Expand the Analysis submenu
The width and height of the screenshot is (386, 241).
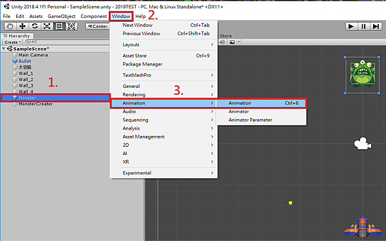(x=163, y=128)
